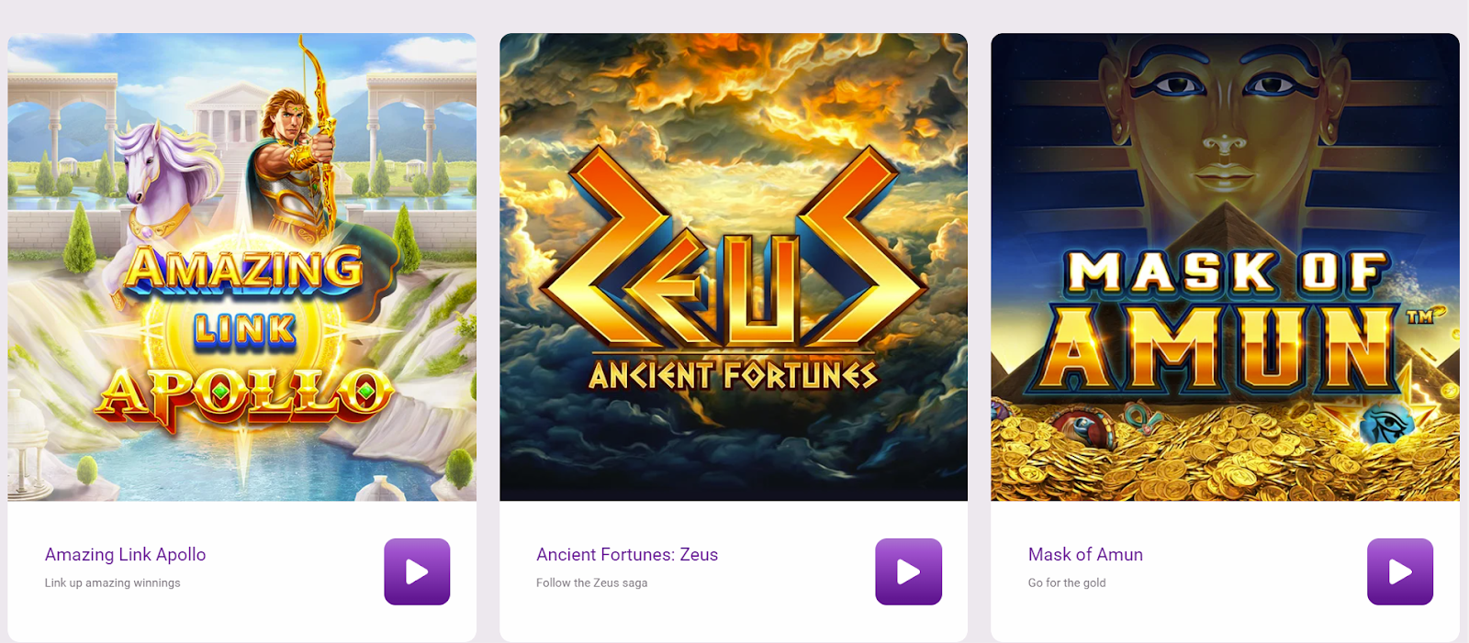Open the Ancient Fortunes: Zeus title link
The width and height of the screenshot is (1469, 643).
pyautogui.click(x=627, y=554)
